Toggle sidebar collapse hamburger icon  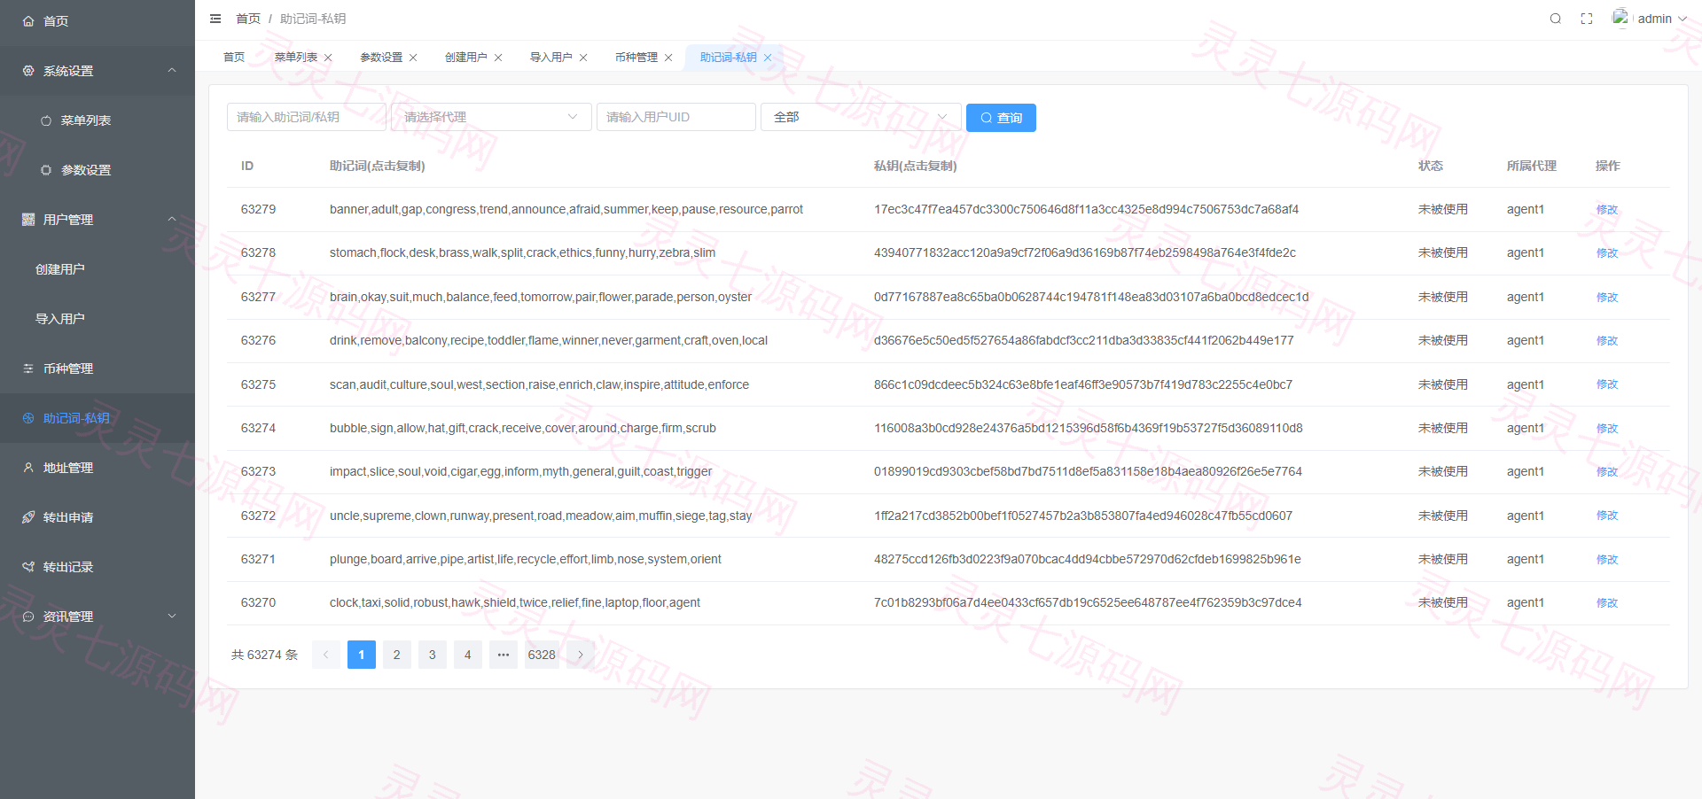click(215, 19)
